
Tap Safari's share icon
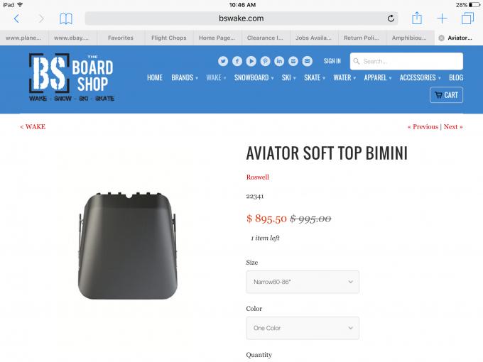[417, 18]
